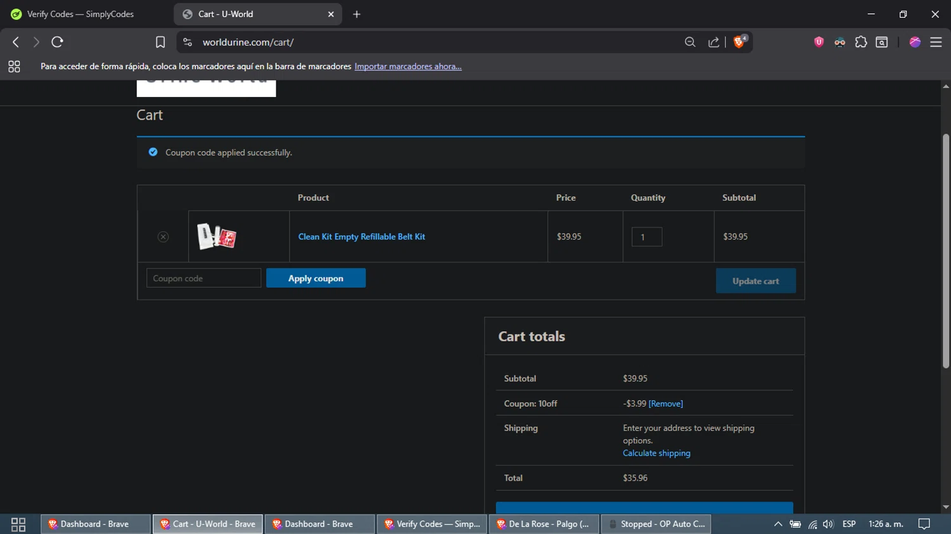View site information icon beside the URL

pos(188,42)
